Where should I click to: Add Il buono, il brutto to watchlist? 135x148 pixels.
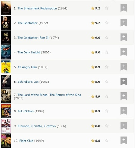[124, 125]
